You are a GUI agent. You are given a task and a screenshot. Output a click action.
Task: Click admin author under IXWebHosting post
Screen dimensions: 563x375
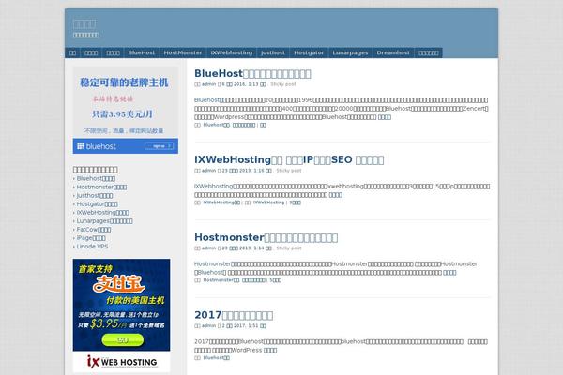(x=208, y=171)
